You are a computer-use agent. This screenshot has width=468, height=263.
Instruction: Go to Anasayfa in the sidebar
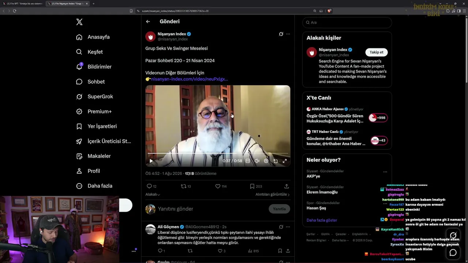pos(93,37)
